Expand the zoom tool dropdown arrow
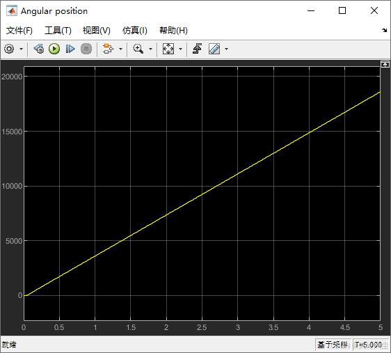Screen dimensions: 391x353 coord(150,49)
